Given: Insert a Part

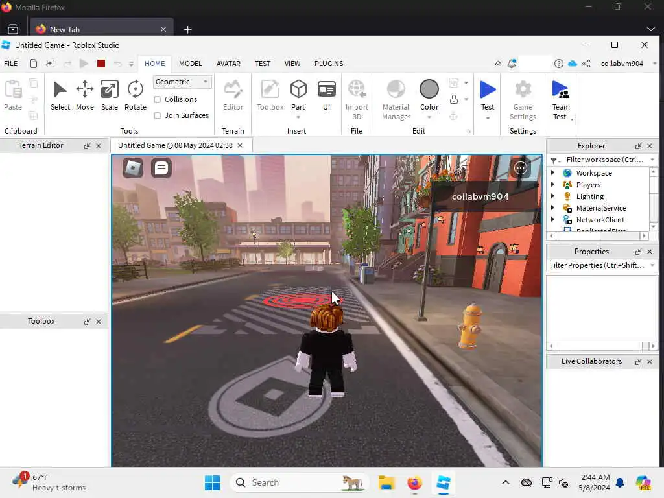Looking at the screenshot, I should [298, 94].
